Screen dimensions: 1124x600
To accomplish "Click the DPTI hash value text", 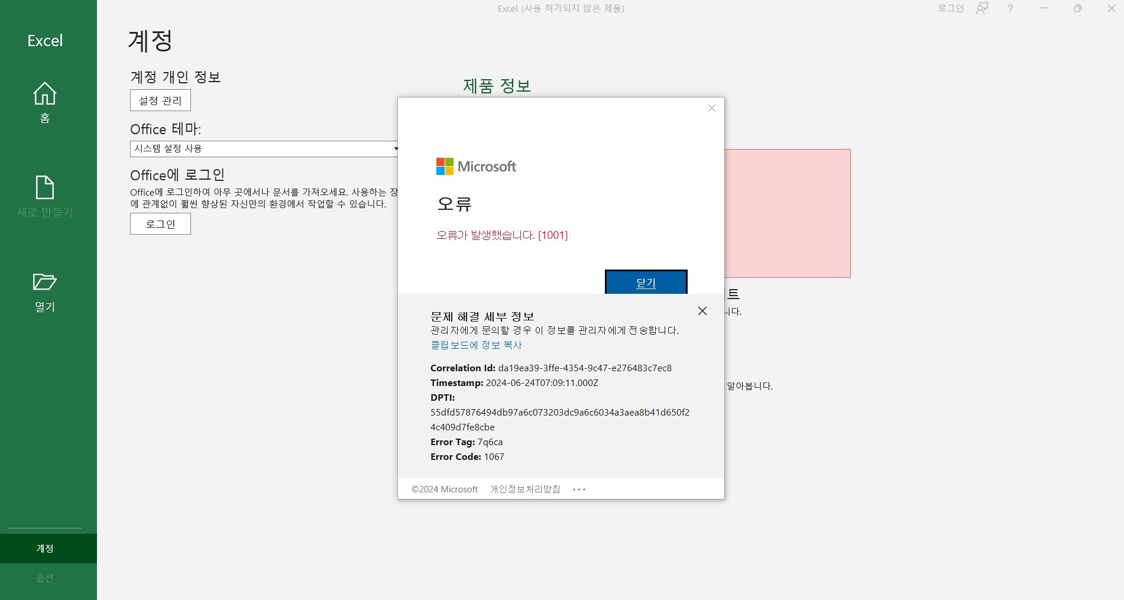I will [560, 420].
